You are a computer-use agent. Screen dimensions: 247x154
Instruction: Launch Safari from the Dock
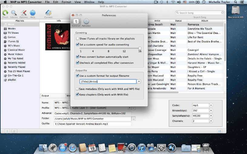tap(73, 148)
